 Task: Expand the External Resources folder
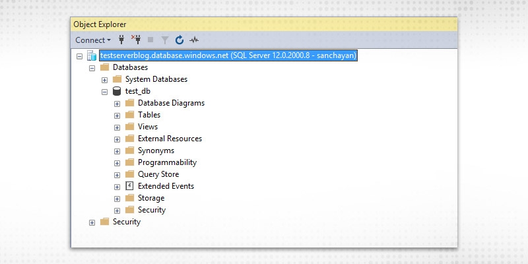point(117,139)
